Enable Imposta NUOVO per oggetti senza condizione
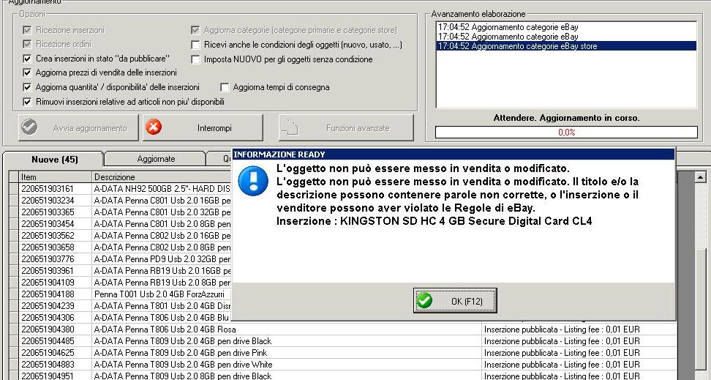711x380 pixels. [x=195, y=59]
